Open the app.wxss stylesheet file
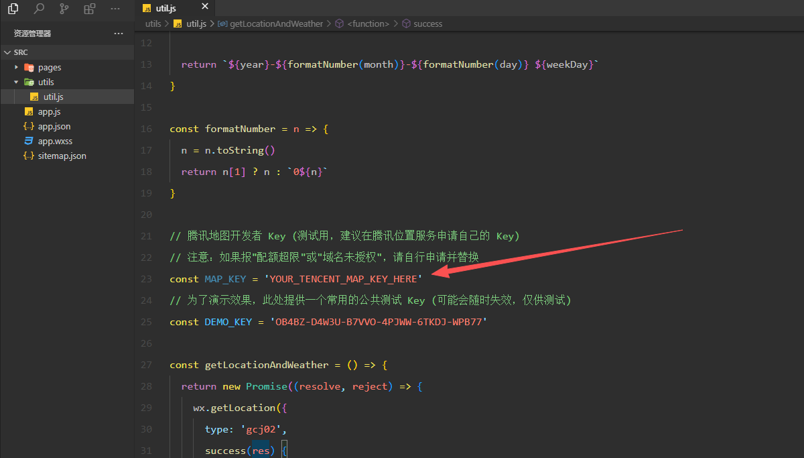Image resolution: width=804 pixels, height=458 pixels. [54, 141]
